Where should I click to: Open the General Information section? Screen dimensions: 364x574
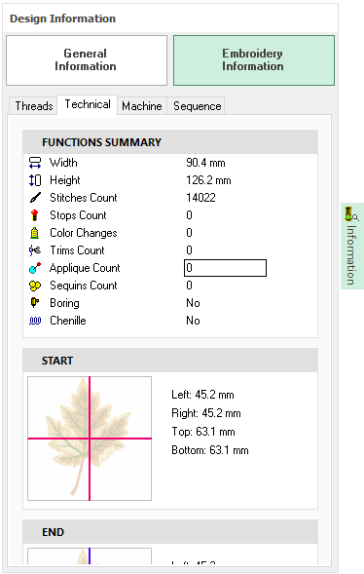coord(87,60)
